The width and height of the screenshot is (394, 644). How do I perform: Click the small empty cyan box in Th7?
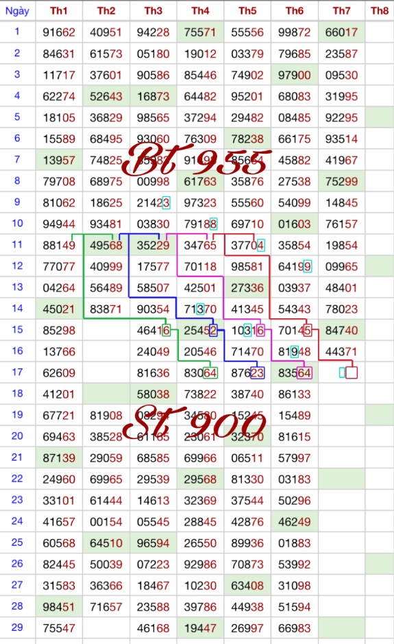[342, 372]
